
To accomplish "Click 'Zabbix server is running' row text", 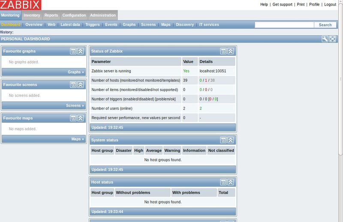I will (x=111, y=71).
